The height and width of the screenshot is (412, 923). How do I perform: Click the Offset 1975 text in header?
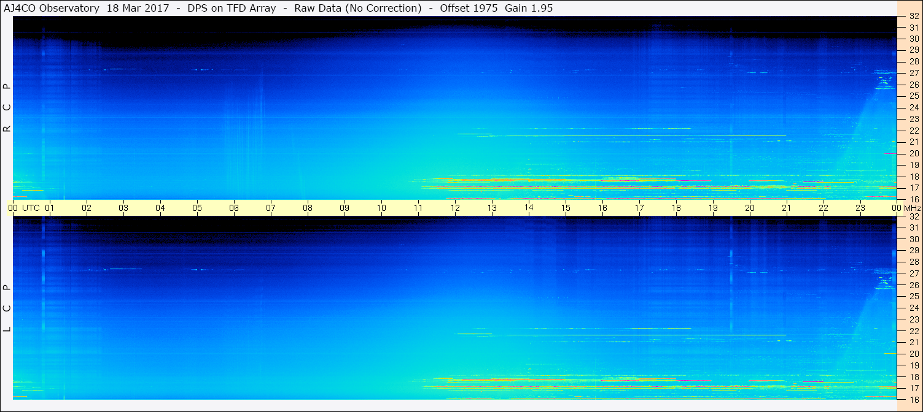467,8
